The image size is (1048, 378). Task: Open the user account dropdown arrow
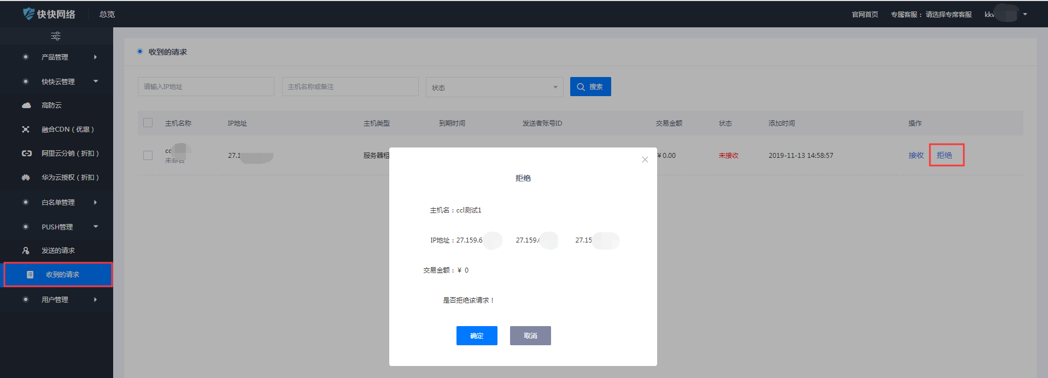1025,14
